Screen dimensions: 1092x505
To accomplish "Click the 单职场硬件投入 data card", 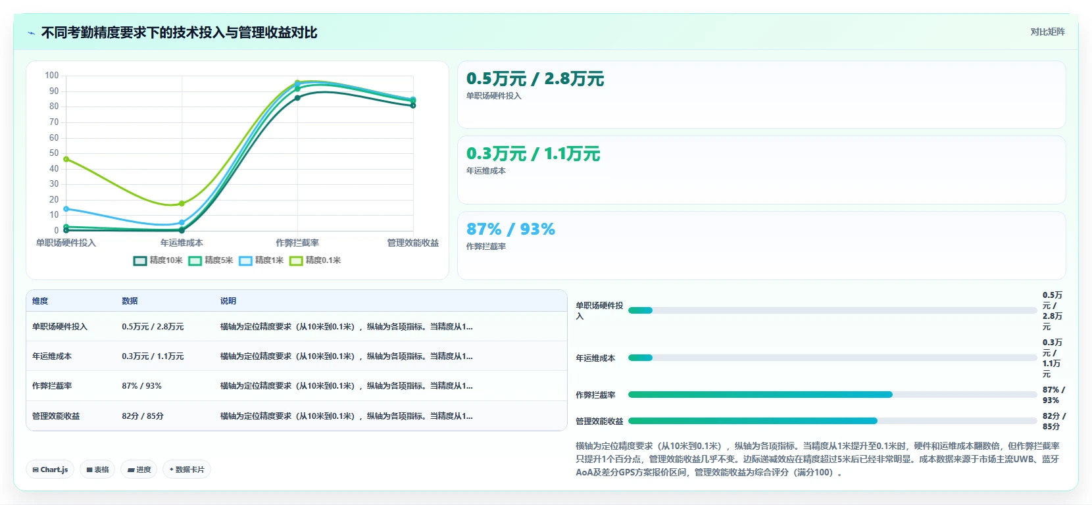I will 761,95.
